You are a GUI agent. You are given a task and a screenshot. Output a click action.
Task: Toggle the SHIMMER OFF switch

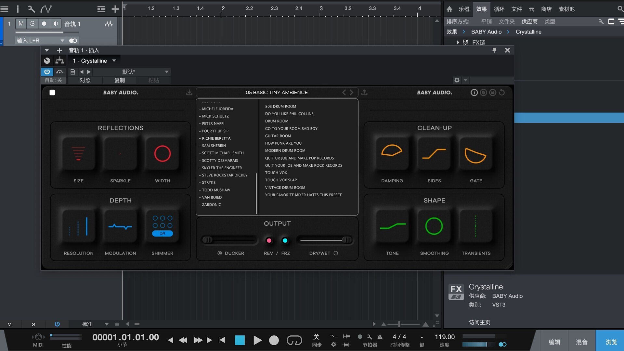pyautogui.click(x=162, y=233)
